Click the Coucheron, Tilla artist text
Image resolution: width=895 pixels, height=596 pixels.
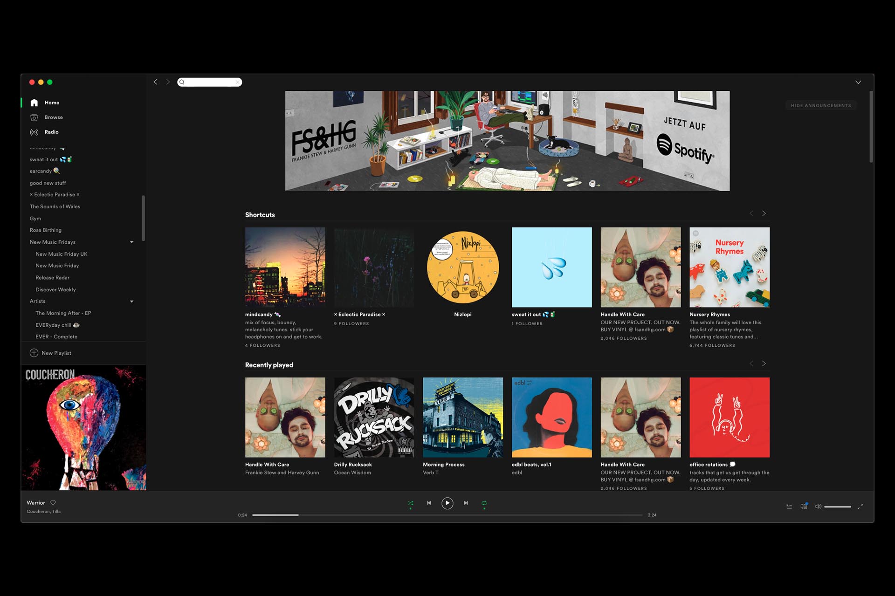click(x=43, y=512)
